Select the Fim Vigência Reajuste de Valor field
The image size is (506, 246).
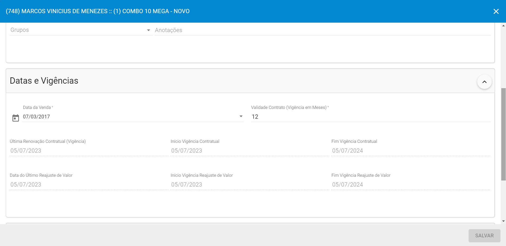410,185
